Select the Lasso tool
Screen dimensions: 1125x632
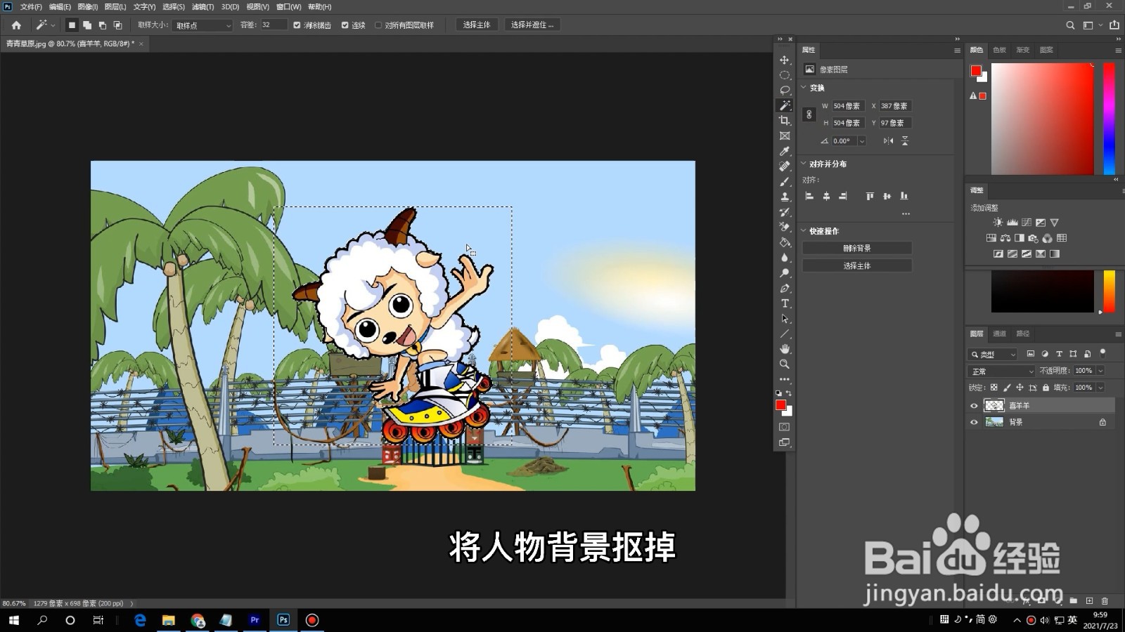pos(785,90)
